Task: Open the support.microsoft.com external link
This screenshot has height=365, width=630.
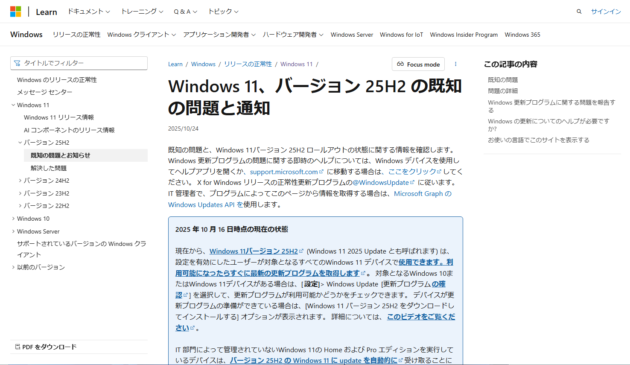Action: tap(284, 172)
